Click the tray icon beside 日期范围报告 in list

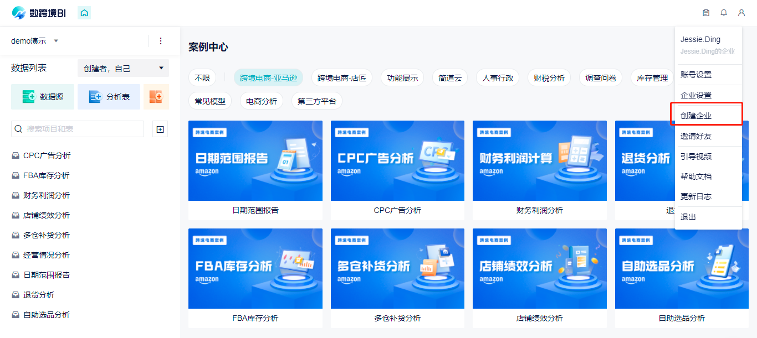click(x=16, y=275)
